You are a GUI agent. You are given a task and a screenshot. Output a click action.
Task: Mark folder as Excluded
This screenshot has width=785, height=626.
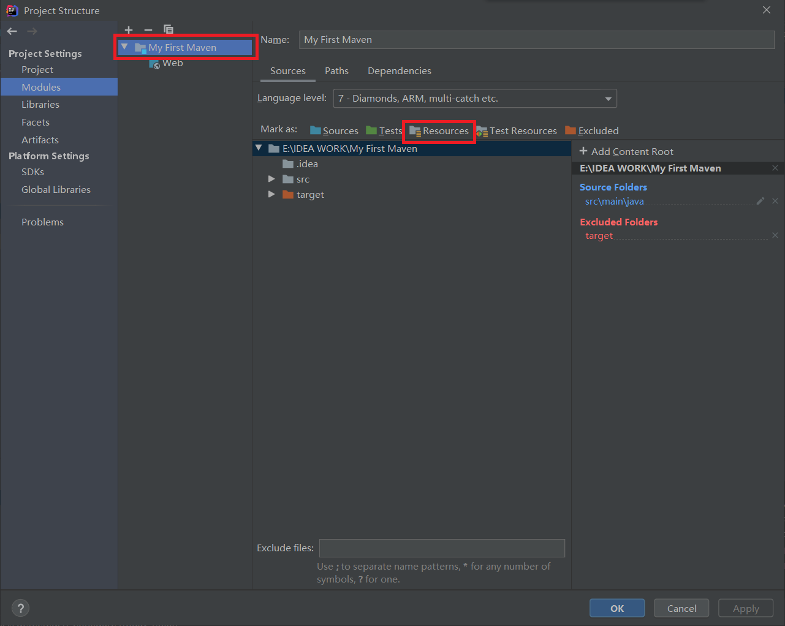(x=592, y=130)
